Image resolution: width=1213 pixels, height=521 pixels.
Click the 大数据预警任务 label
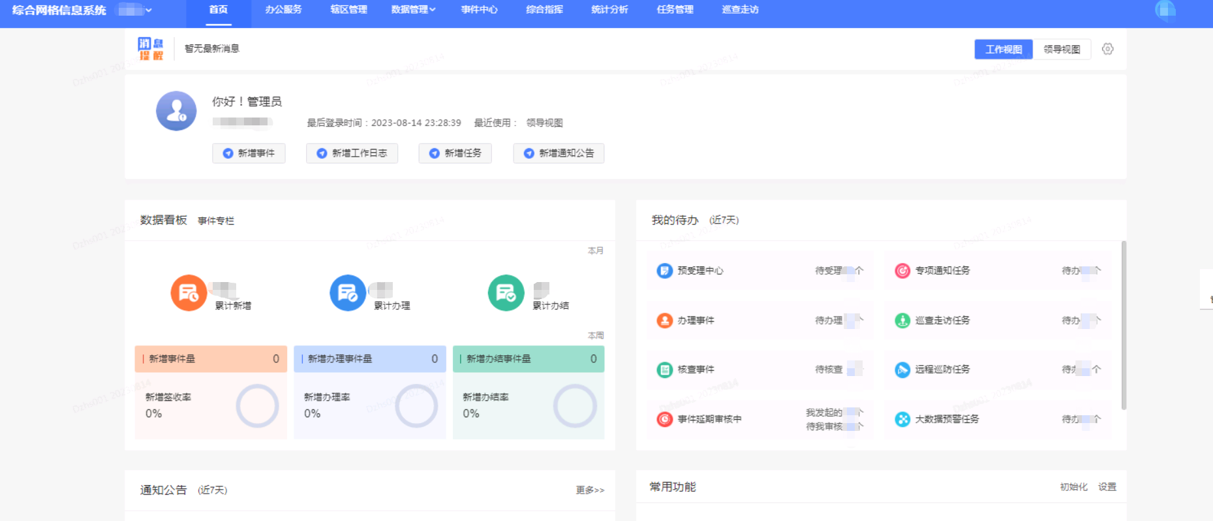pyautogui.click(x=947, y=419)
